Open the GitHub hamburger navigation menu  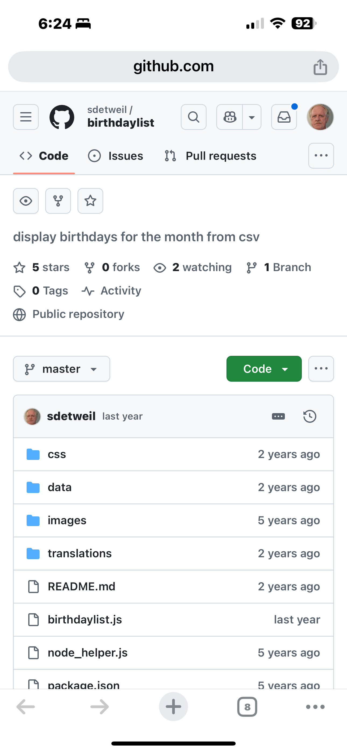(26, 117)
